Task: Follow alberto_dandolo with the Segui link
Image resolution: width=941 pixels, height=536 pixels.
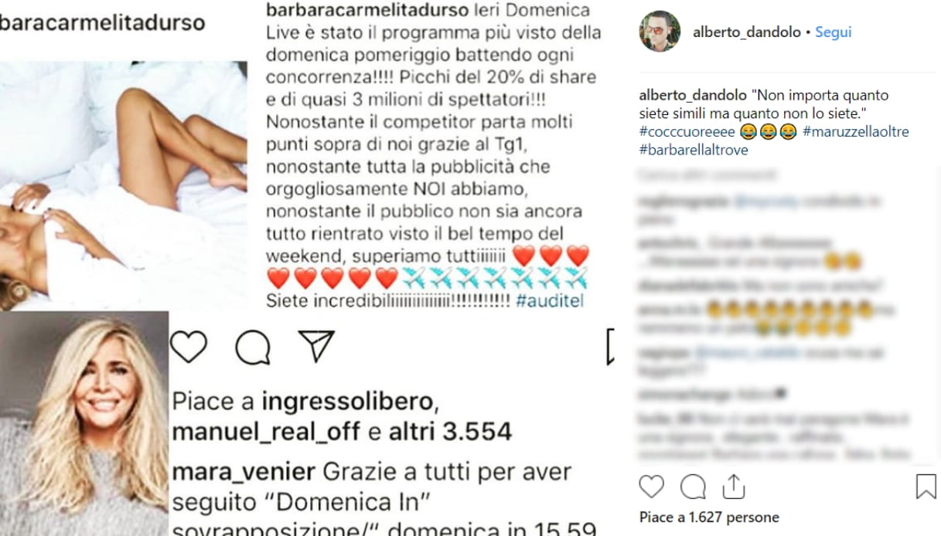Action: (833, 32)
